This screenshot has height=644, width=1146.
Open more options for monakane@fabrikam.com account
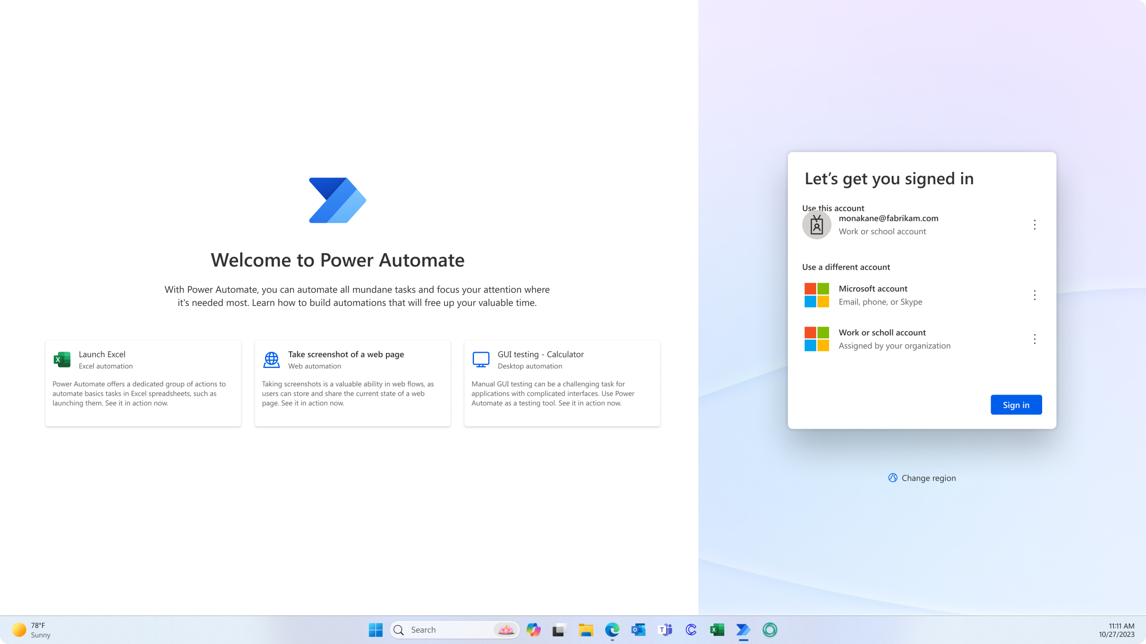[x=1034, y=225]
